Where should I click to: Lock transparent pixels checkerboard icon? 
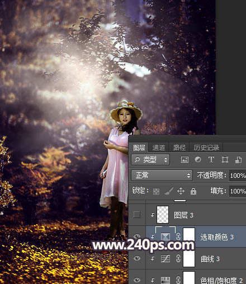tap(156, 191)
